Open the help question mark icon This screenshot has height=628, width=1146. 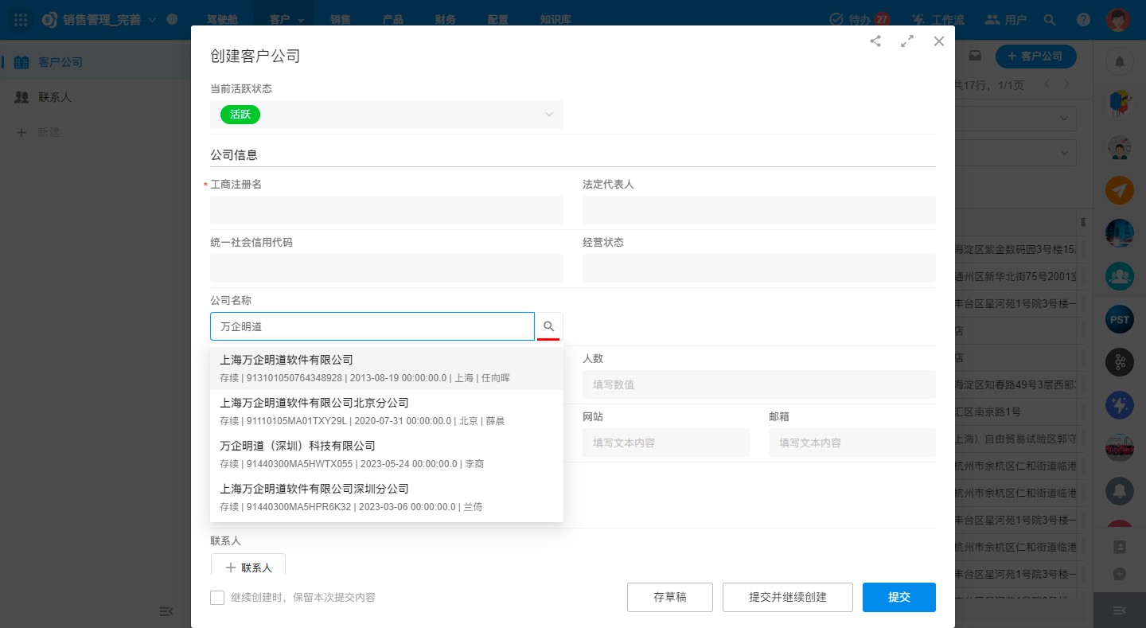[1083, 19]
